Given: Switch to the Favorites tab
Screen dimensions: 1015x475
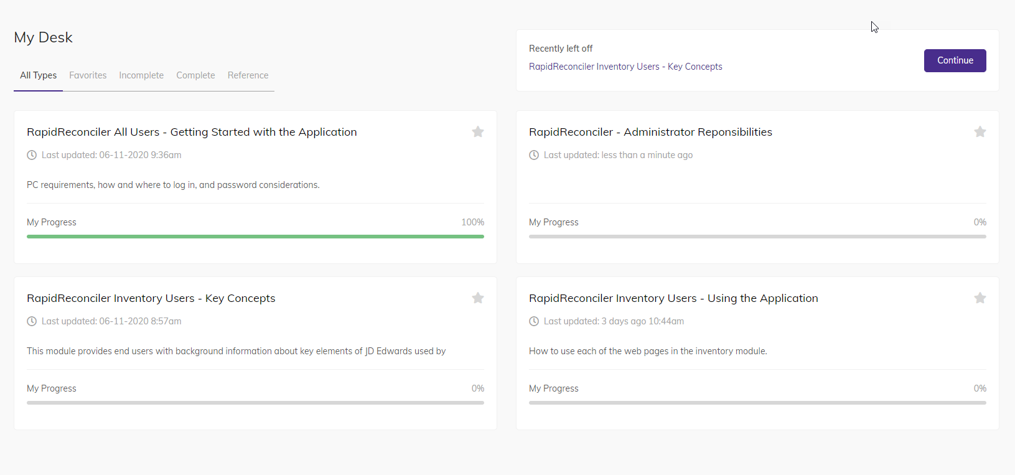Looking at the screenshot, I should coord(88,75).
